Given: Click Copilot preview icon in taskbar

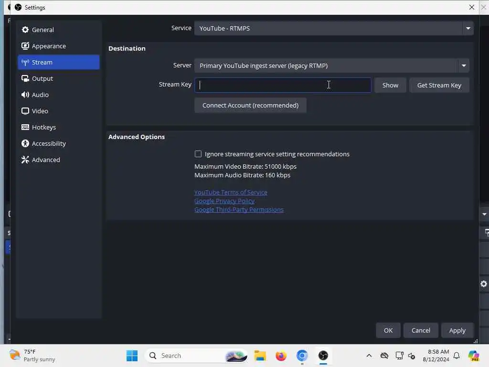Looking at the screenshot, I should (x=474, y=356).
